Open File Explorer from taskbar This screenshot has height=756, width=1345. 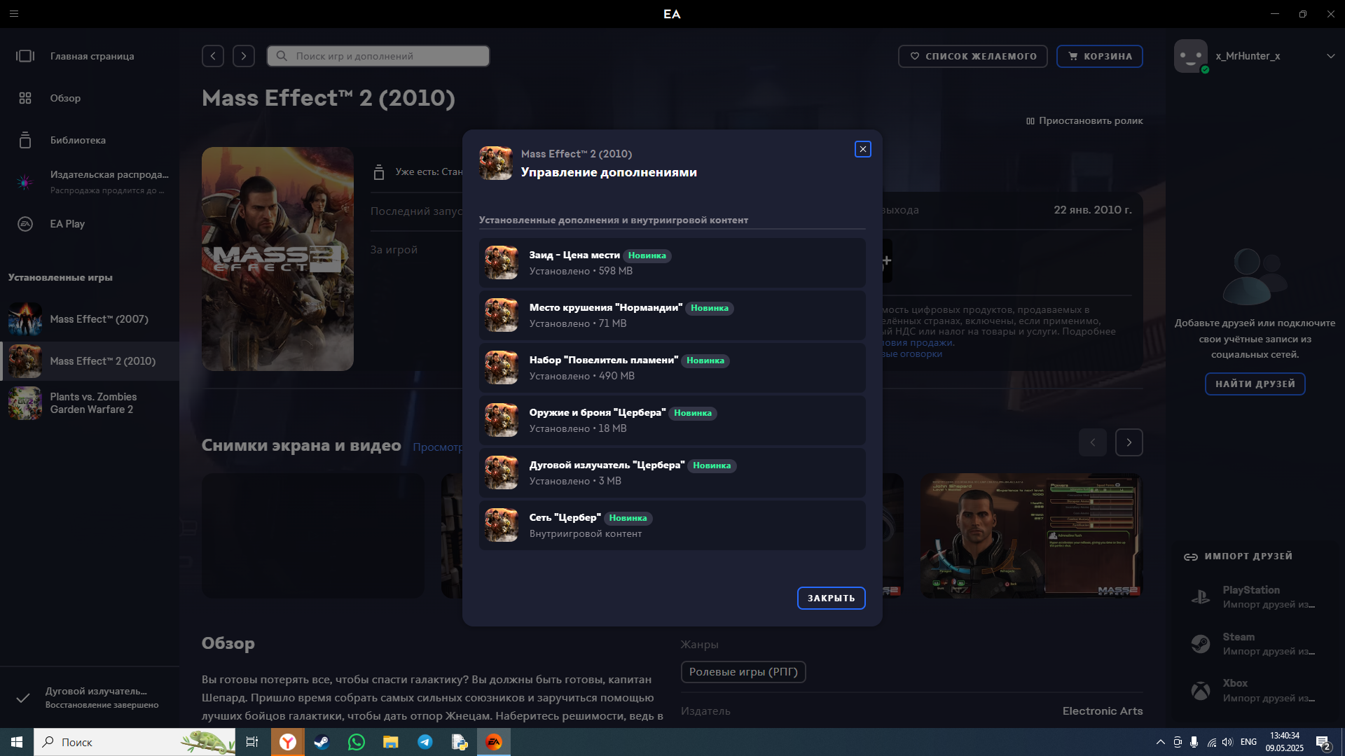(390, 742)
